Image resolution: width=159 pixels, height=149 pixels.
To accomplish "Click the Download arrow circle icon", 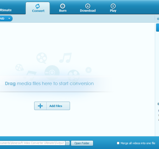I will (x=88, y=6).
